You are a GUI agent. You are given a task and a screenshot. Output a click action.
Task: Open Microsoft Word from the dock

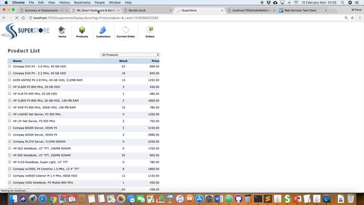click(218, 199)
